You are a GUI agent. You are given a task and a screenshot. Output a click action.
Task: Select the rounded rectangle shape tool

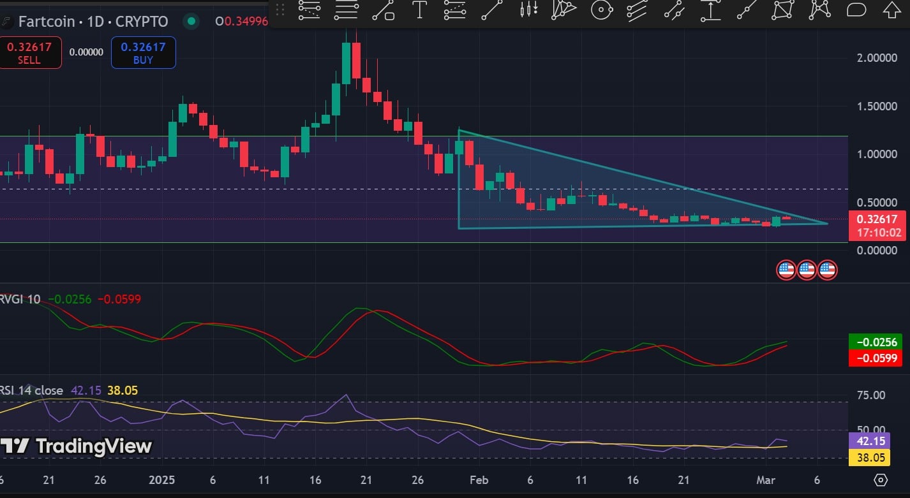[856, 10]
